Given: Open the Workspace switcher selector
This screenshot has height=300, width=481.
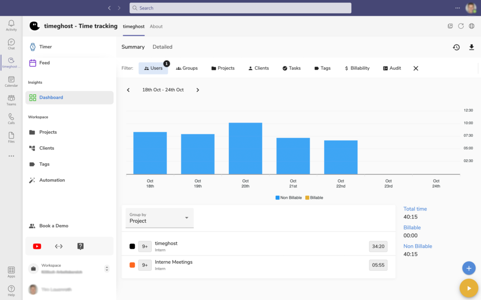Looking at the screenshot, I should (107, 269).
